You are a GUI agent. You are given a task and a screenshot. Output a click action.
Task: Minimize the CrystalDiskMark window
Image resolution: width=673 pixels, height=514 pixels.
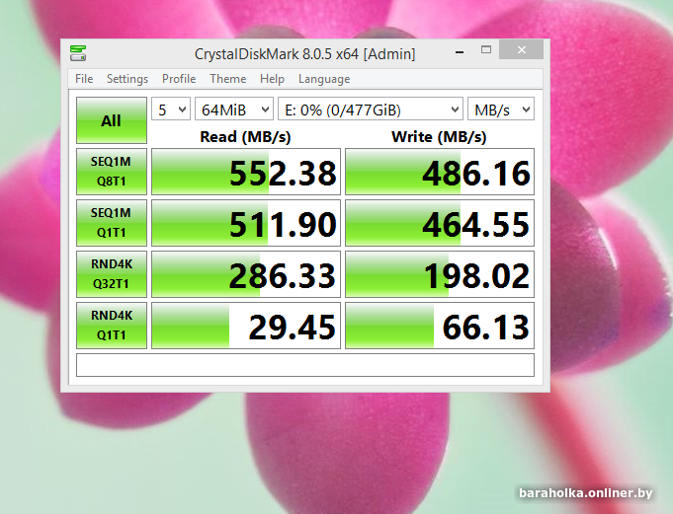click(x=460, y=52)
